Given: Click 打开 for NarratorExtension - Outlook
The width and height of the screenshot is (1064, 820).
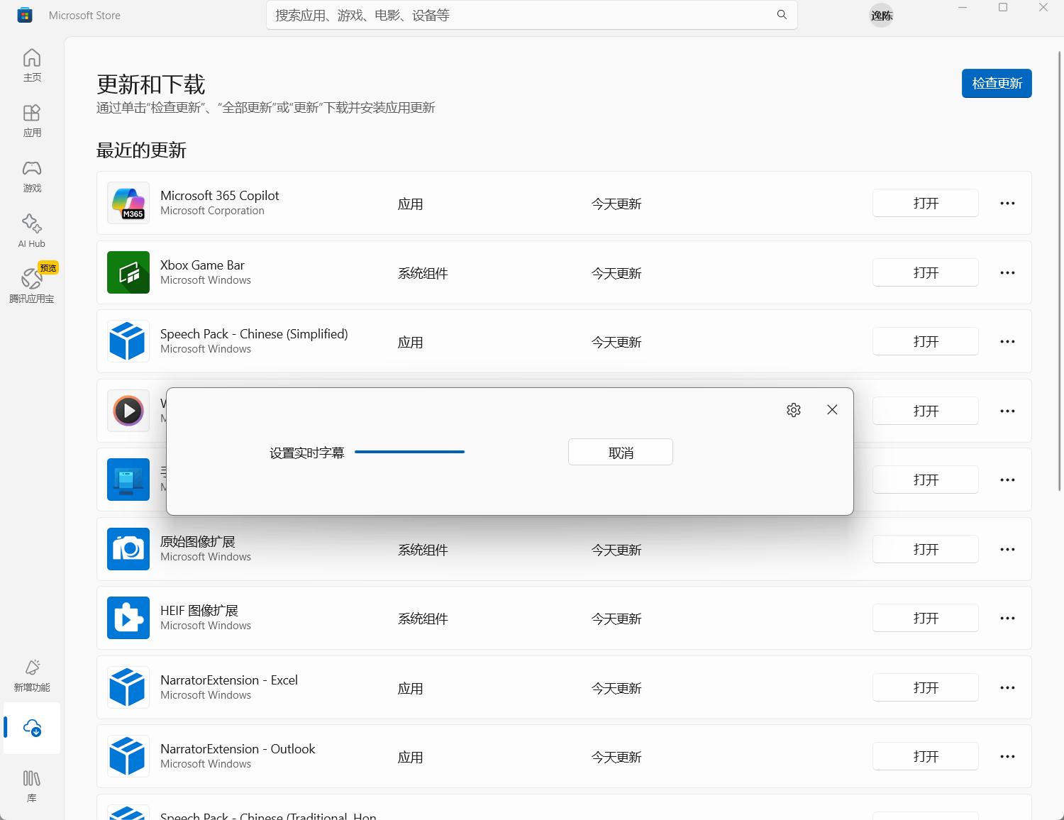Looking at the screenshot, I should coord(926,756).
